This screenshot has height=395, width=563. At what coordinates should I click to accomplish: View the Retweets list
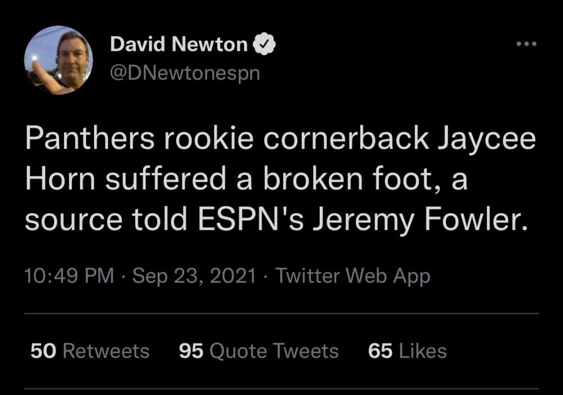pyautogui.click(x=106, y=351)
